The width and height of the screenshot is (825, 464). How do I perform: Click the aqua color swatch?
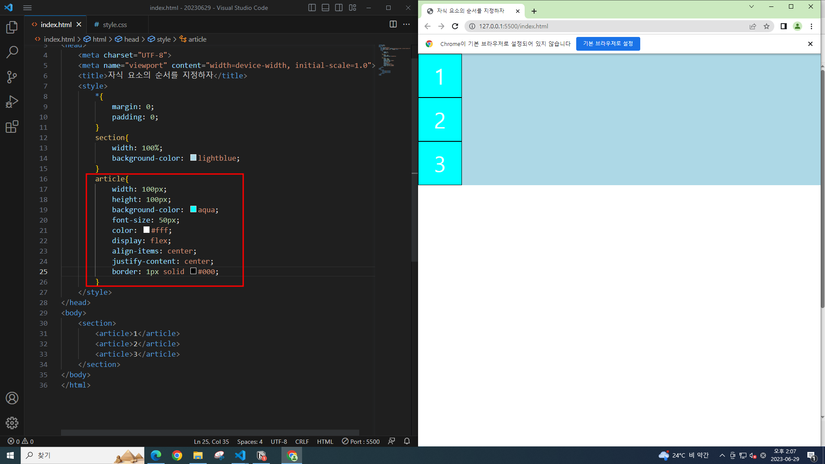point(193,209)
